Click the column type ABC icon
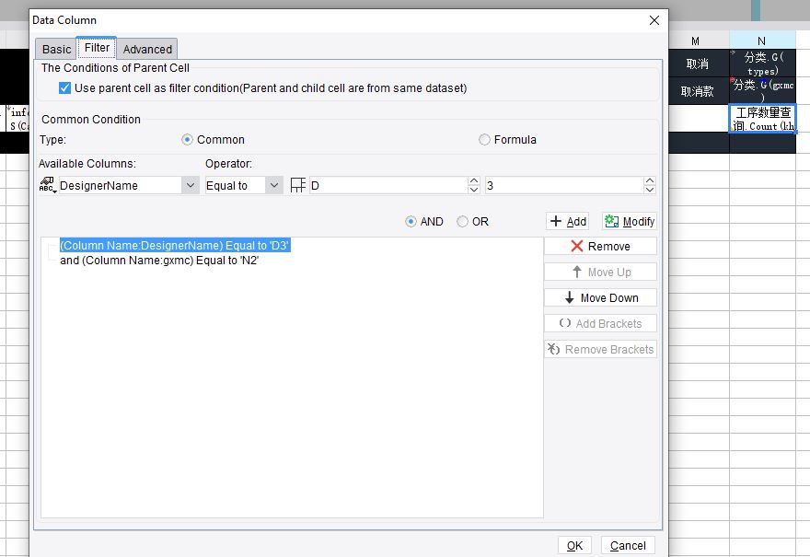Image resolution: width=810 pixels, height=557 pixels. point(47,185)
